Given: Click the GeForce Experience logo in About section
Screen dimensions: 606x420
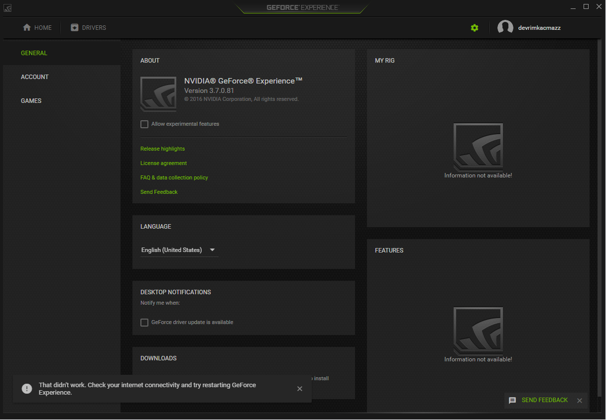Looking at the screenshot, I should click(x=158, y=94).
